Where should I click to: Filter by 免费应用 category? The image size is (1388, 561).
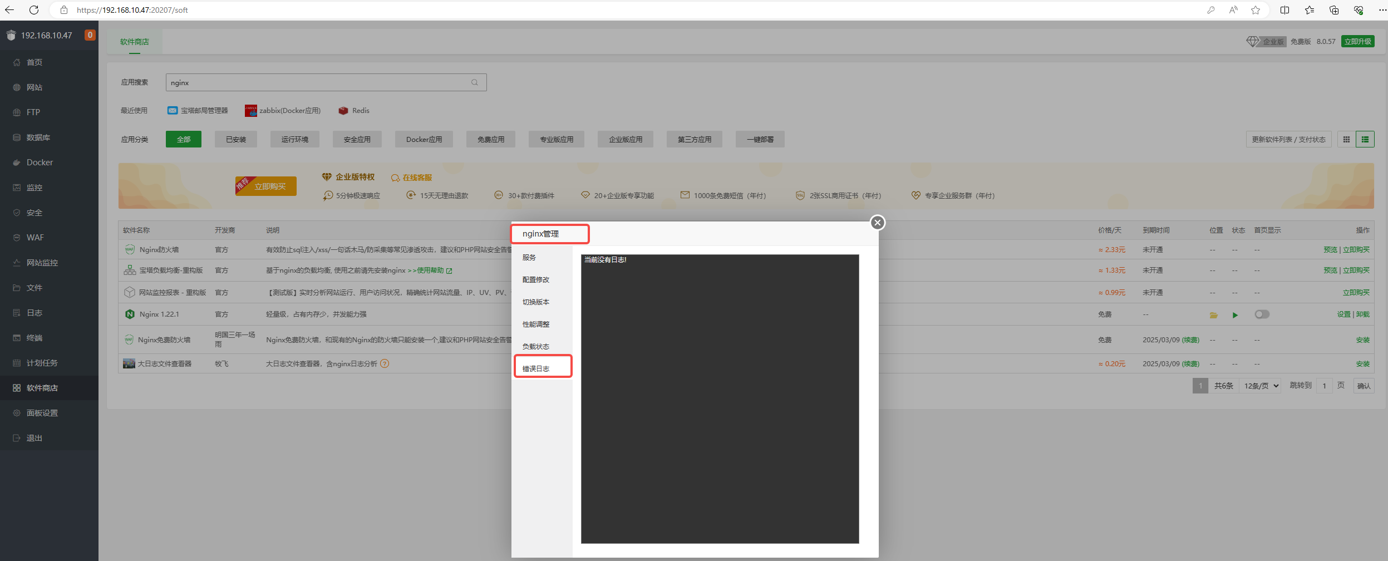point(491,140)
